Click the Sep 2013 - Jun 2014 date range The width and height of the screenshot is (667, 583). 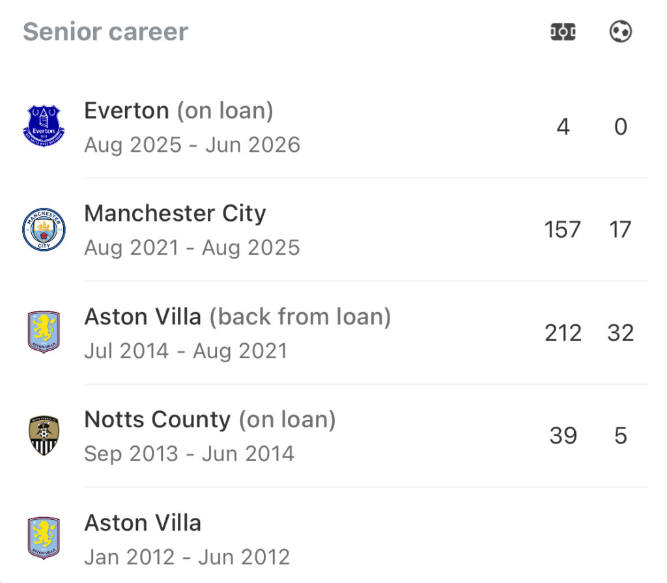click(189, 453)
